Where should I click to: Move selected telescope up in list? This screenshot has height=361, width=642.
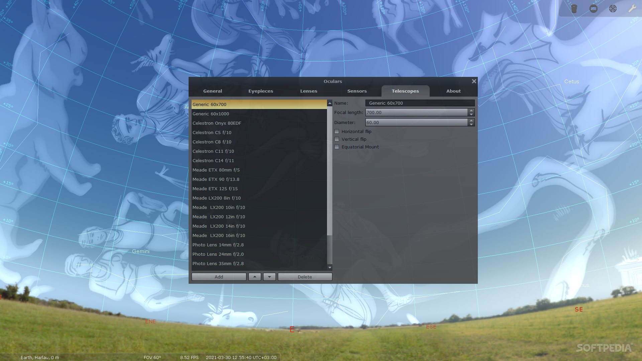coord(255,277)
